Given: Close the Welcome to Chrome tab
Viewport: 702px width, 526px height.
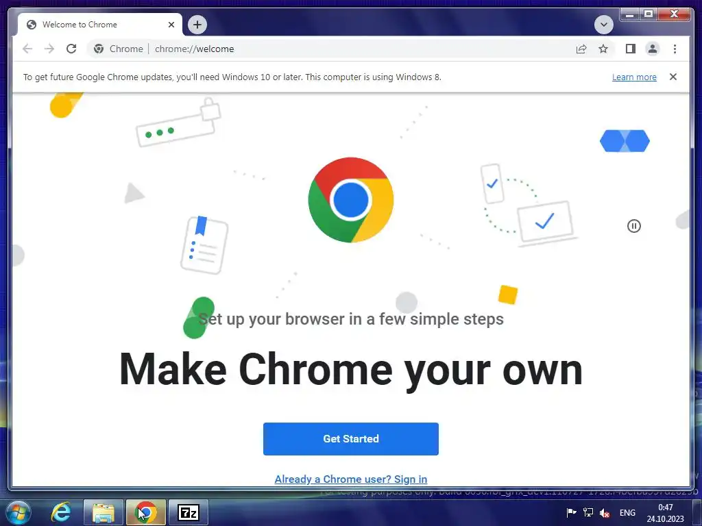Looking at the screenshot, I should (x=171, y=25).
